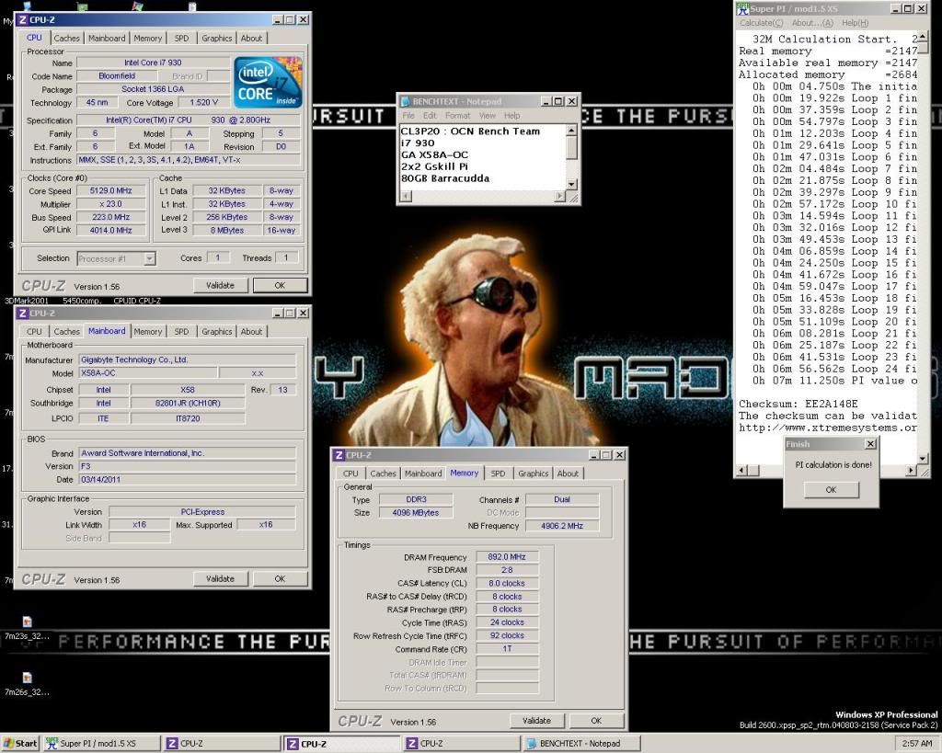Click OK in the PI calculation done dialog
The image size is (942, 753).
click(831, 489)
